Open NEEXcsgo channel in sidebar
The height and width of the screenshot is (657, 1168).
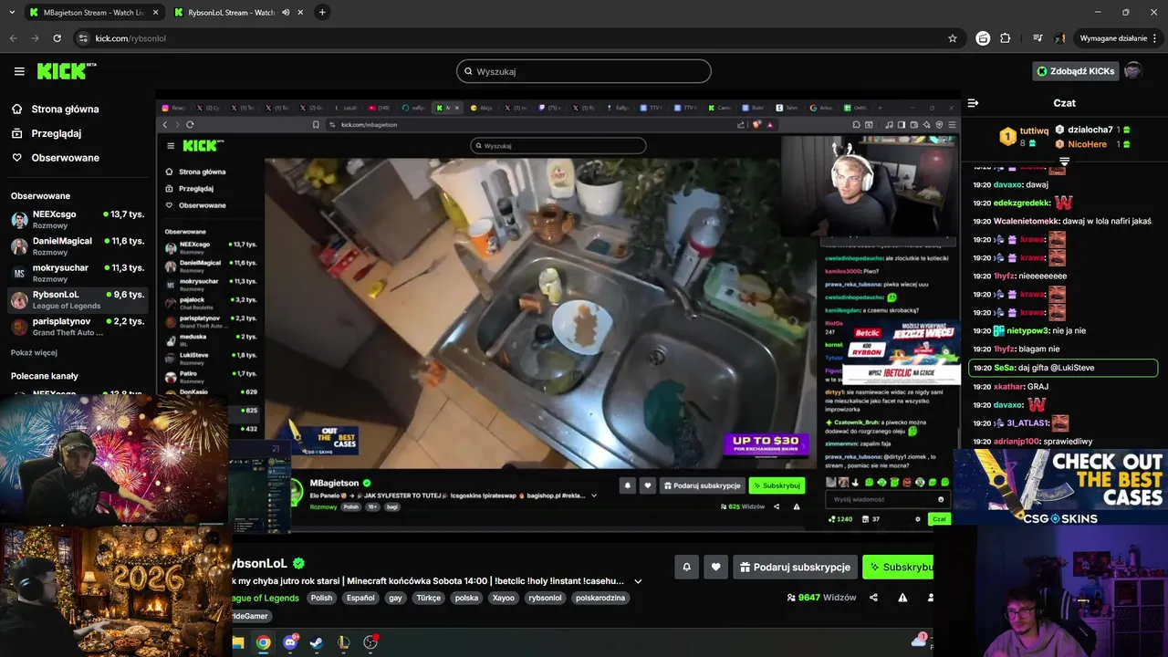[x=78, y=219]
